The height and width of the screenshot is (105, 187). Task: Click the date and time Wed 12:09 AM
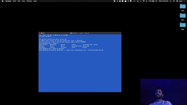click(x=163, y=1)
